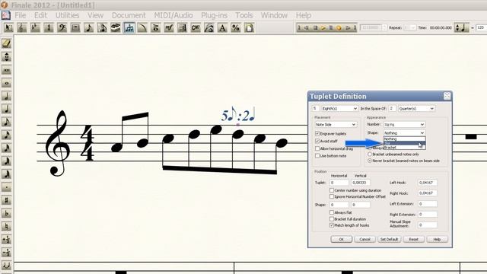Screen dimensions: 487x274
Task: Select the Lyrics tool
Action: pyautogui.click(x=209, y=28)
